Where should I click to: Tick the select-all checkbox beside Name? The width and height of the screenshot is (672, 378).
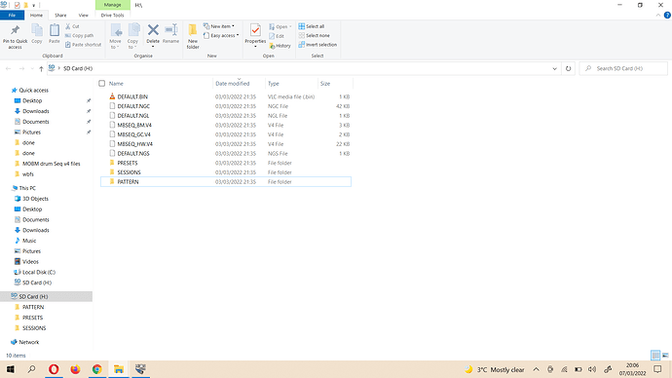102,83
